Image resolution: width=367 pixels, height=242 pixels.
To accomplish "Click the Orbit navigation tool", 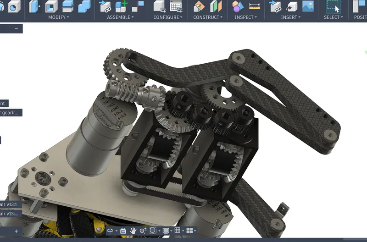I will coord(110,231).
